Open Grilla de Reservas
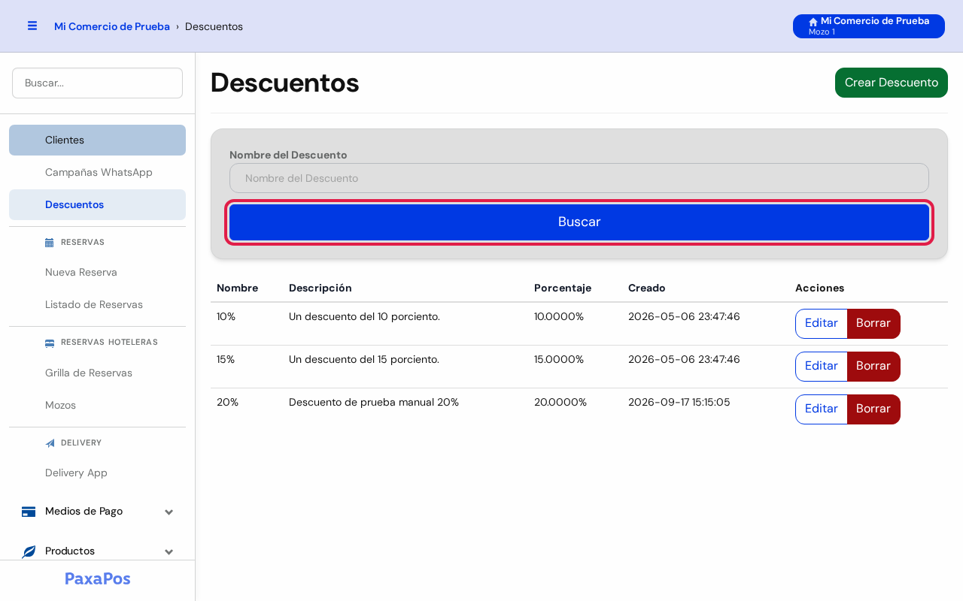The width and height of the screenshot is (963, 601). click(x=97, y=373)
